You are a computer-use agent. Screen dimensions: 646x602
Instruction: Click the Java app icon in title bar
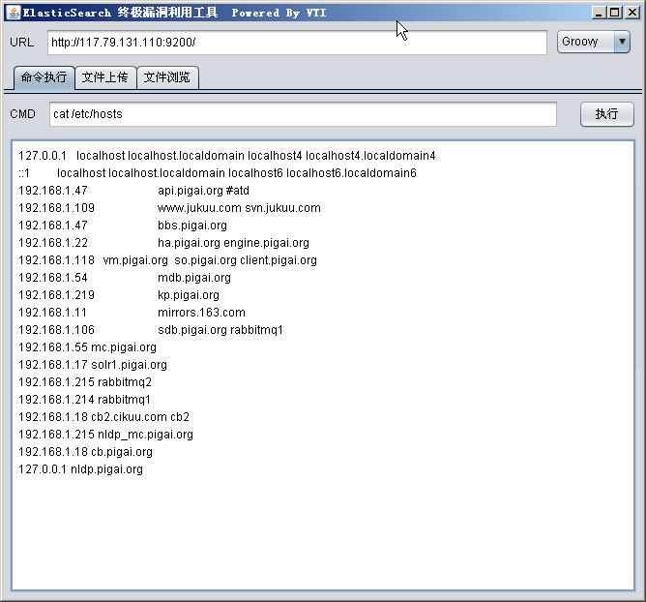[x=14, y=13]
